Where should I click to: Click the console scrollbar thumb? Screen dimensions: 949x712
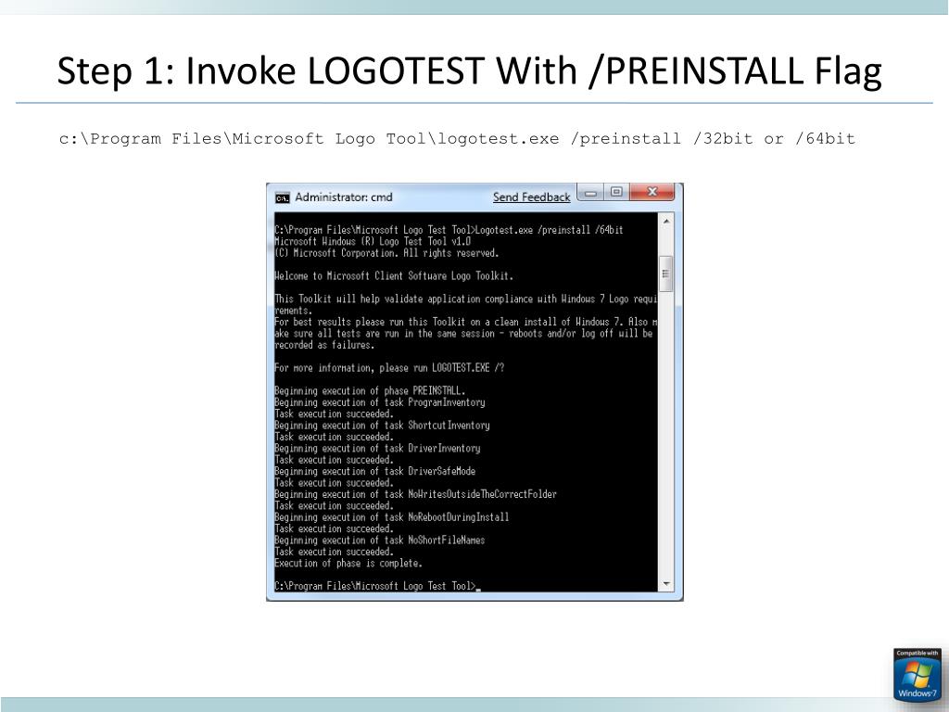click(x=665, y=273)
